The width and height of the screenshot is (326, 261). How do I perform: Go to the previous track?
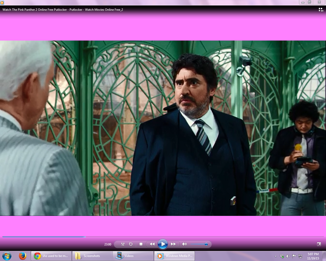tap(152, 244)
